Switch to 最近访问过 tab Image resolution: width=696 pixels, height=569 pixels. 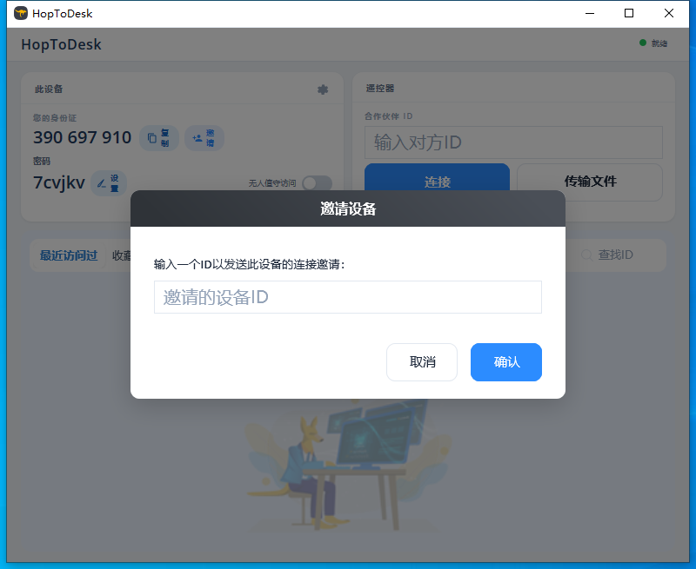pos(69,255)
